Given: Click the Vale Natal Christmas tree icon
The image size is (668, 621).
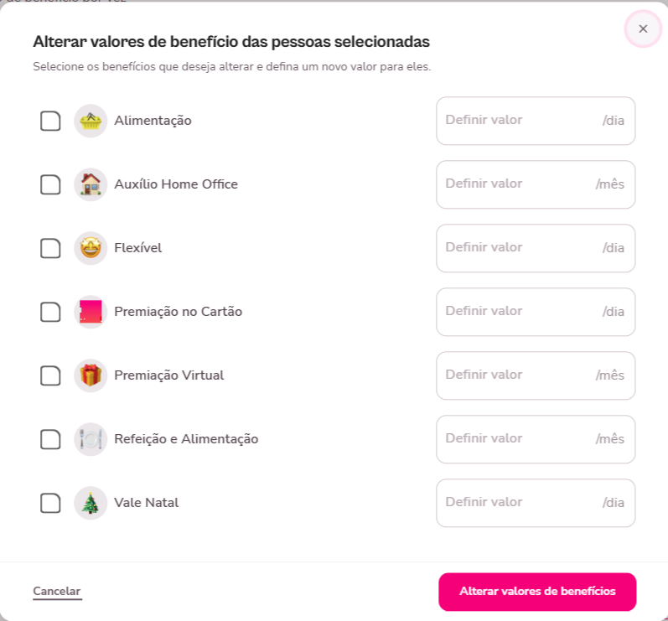Looking at the screenshot, I should [x=91, y=503].
